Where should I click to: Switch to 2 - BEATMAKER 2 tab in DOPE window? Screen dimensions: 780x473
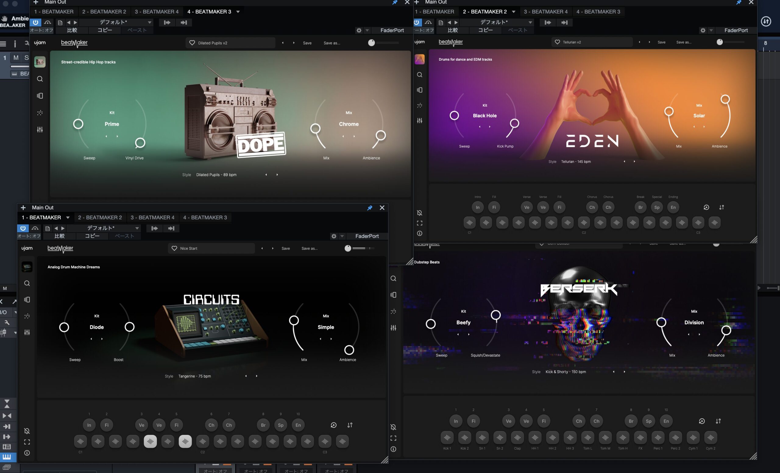pyautogui.click(x=104, y=12)
